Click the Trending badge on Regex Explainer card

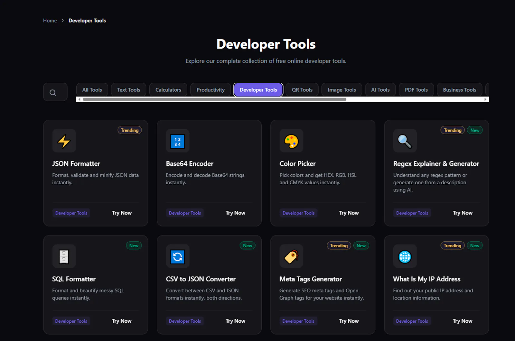pyautogui.click(x=453, y=130)
